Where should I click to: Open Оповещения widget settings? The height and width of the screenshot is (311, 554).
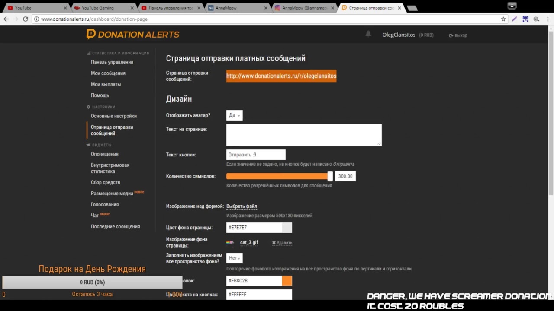pyautogui.click(x=105, y=154)
